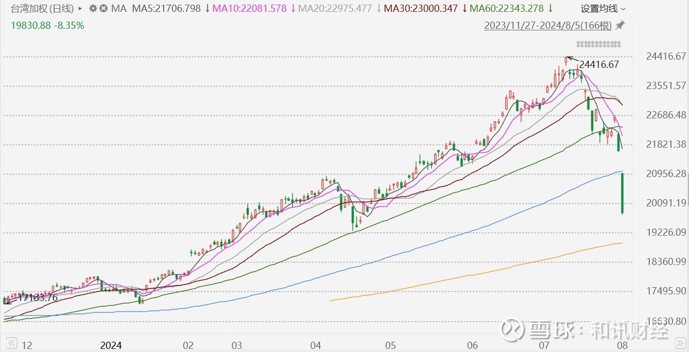This screenshot has width=689, height=352.
Task: Click the 04 month label on time axis
Action: [315, 345]
